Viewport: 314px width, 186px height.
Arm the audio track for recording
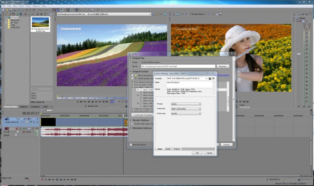(x=17, y=129)
